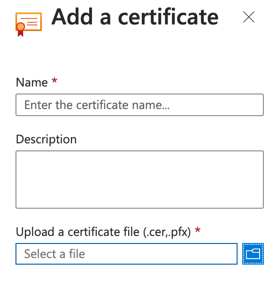Screen dimensions: 277x282
Task: Click the Upload a certificate file label
Action: pyautogui.click(x=103, y=232)
